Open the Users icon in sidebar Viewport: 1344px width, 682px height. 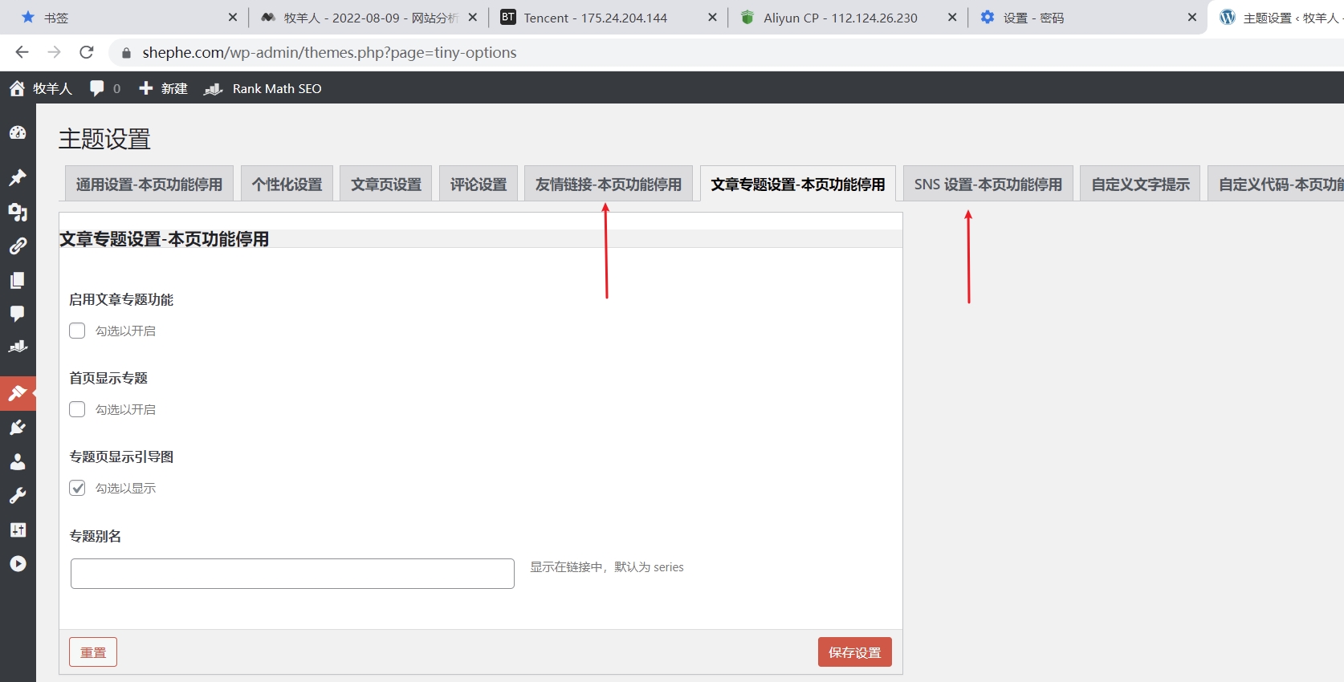(18, 462)
